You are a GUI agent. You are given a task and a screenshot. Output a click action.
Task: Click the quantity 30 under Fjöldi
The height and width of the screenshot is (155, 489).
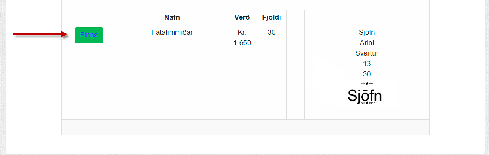tap(272, 32)
